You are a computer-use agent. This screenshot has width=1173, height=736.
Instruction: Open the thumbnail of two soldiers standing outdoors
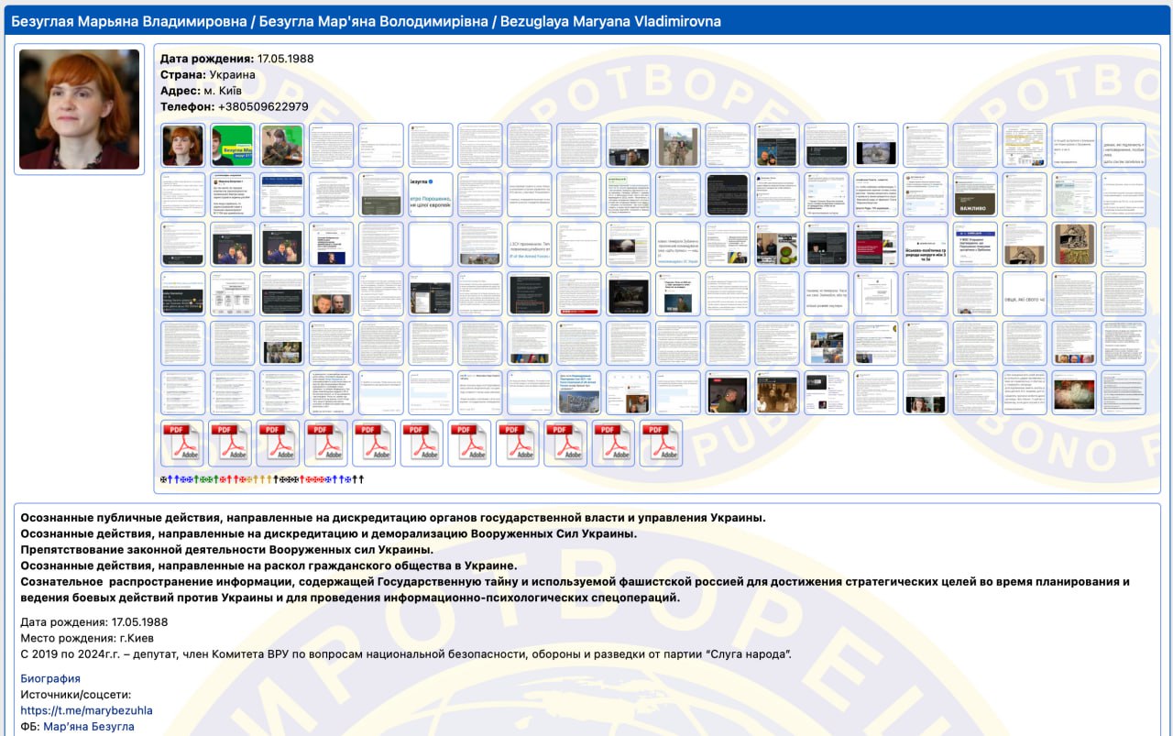[678, 145]
